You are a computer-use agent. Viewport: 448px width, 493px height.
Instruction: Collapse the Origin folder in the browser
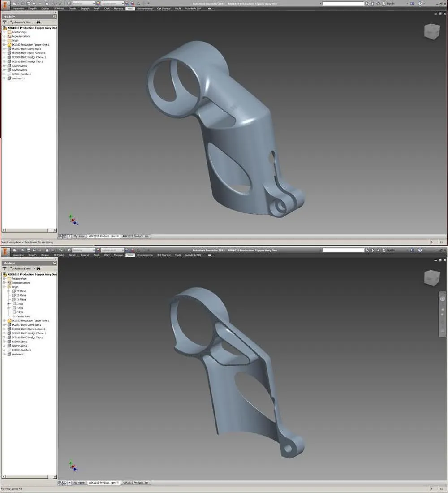click(4, 287)
